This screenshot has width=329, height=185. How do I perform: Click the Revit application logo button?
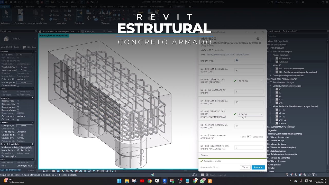(2, 2)
